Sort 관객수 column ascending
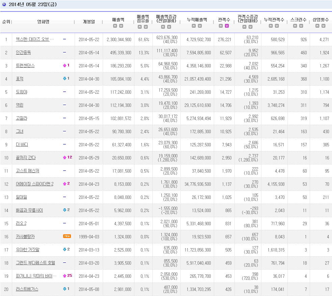The image size is (332, 296). pos(221,26)
